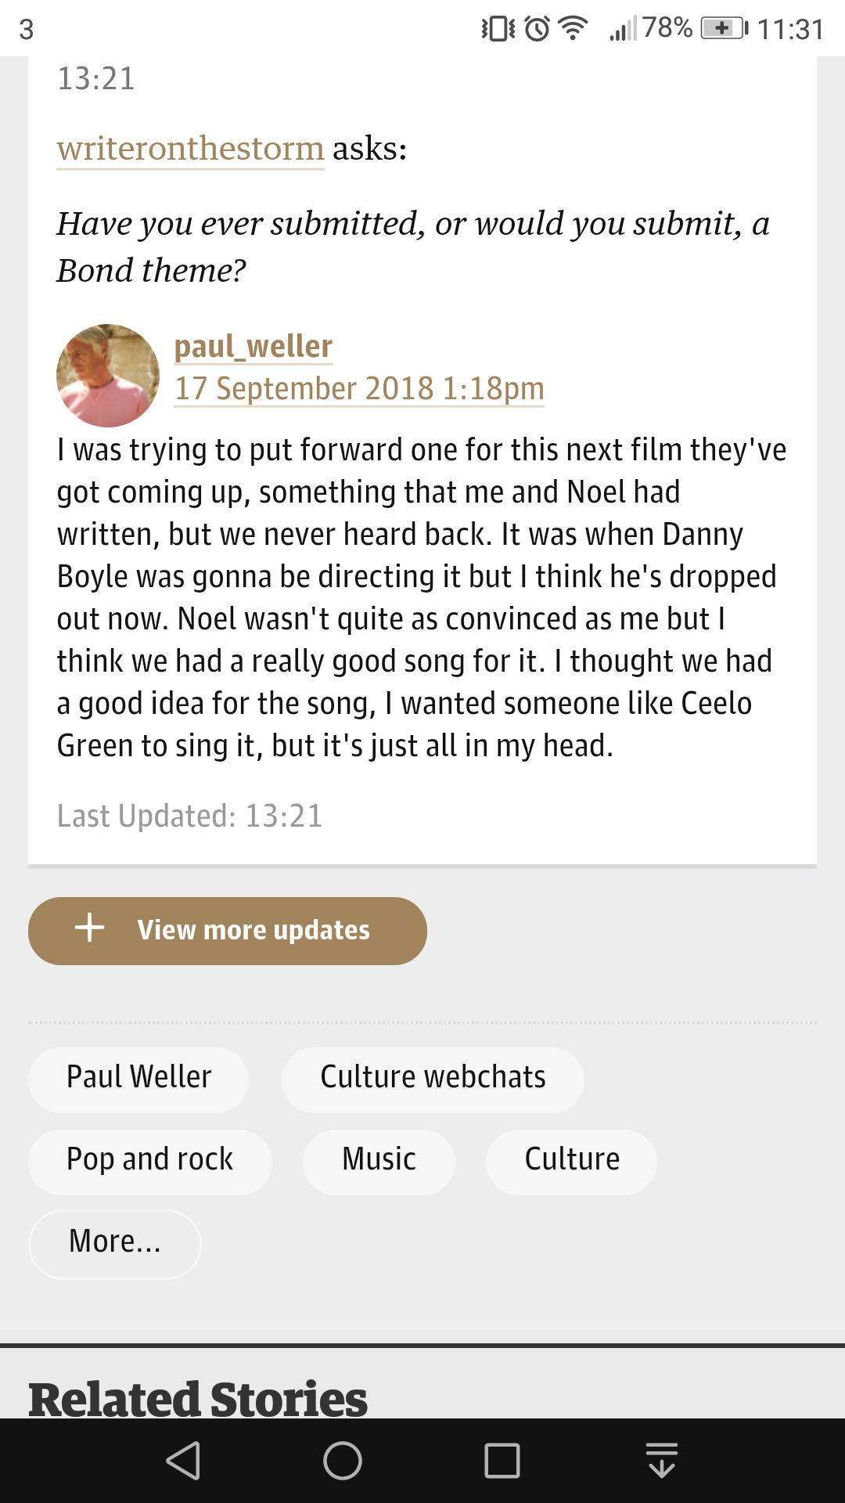Tap Paul Weller's avatar photo
Viewport: 845px width, 1503px height.
click(x=108, y=376)
